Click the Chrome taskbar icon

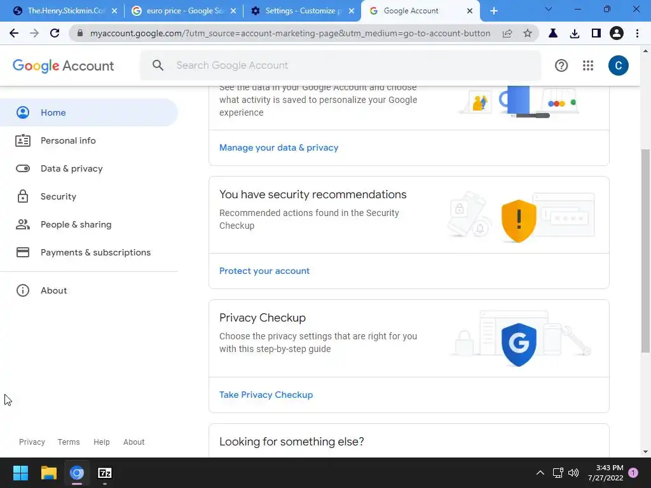[x=77, y=473]
